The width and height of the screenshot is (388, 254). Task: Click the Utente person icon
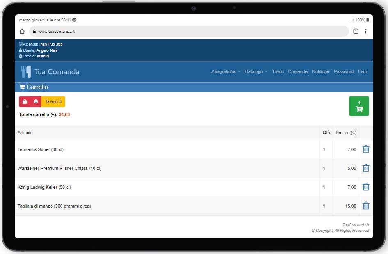[21, 50]
